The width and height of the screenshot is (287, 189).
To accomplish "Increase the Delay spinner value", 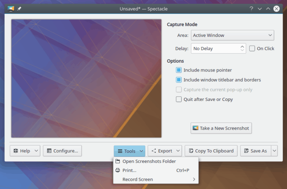I will pos(243,46).
